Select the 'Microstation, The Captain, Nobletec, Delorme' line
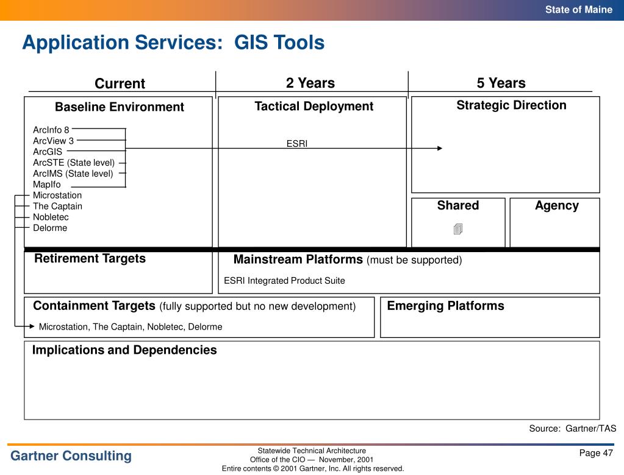 pyautogui.click(x=131, y=327)
